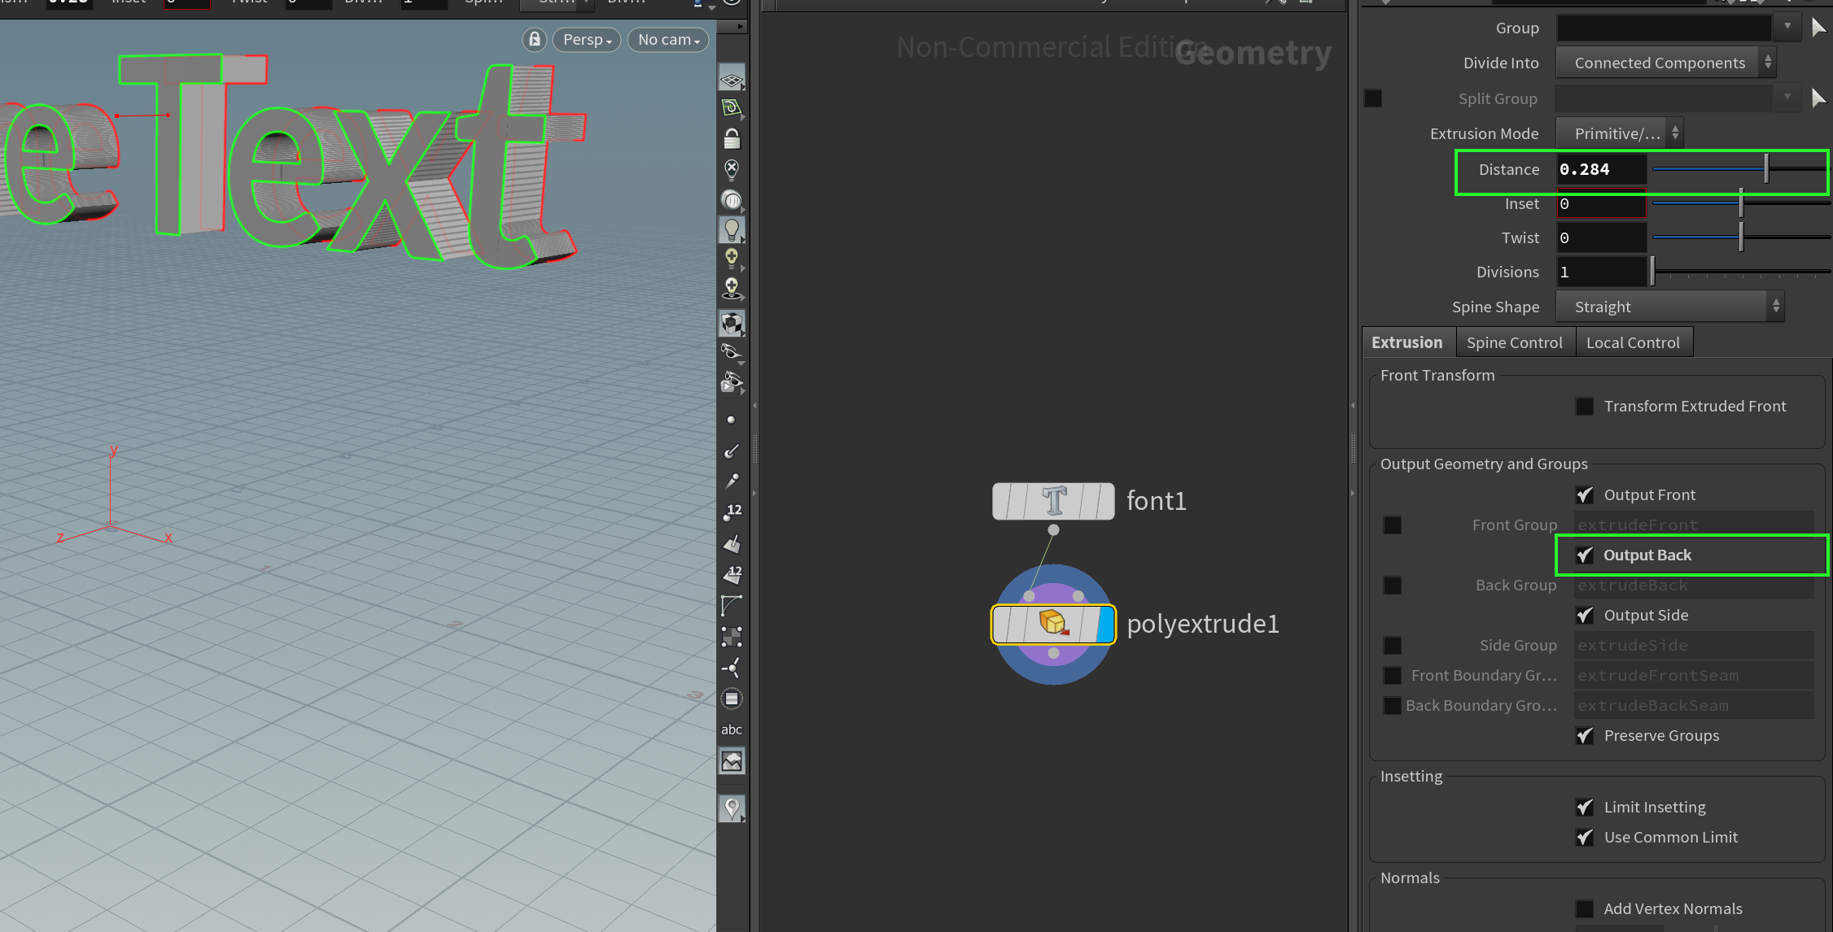Disable the Output Front checkbox
This screenshot has width=1833, height=932.
[1584, 494]
